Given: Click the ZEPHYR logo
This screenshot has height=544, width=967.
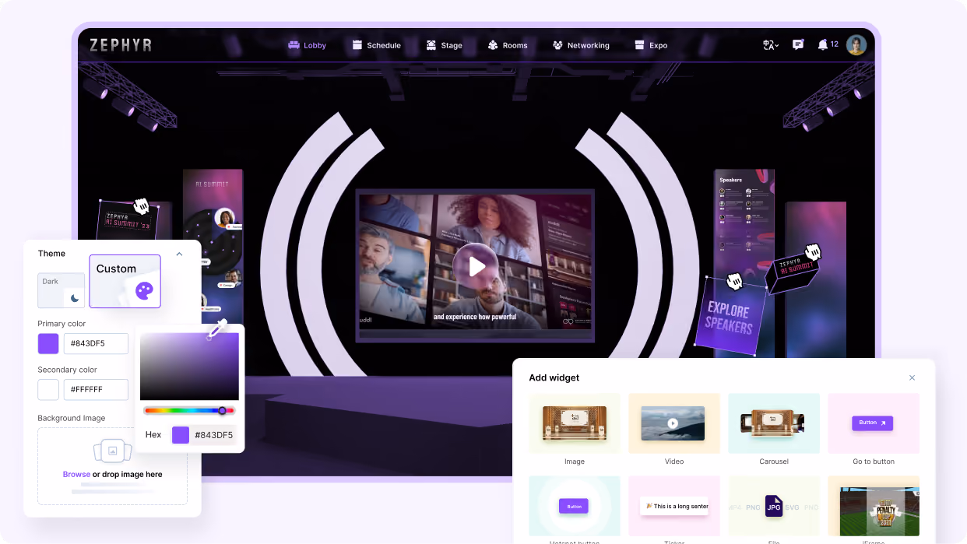Looking at the screenshot, I should [x=121, y=45].
